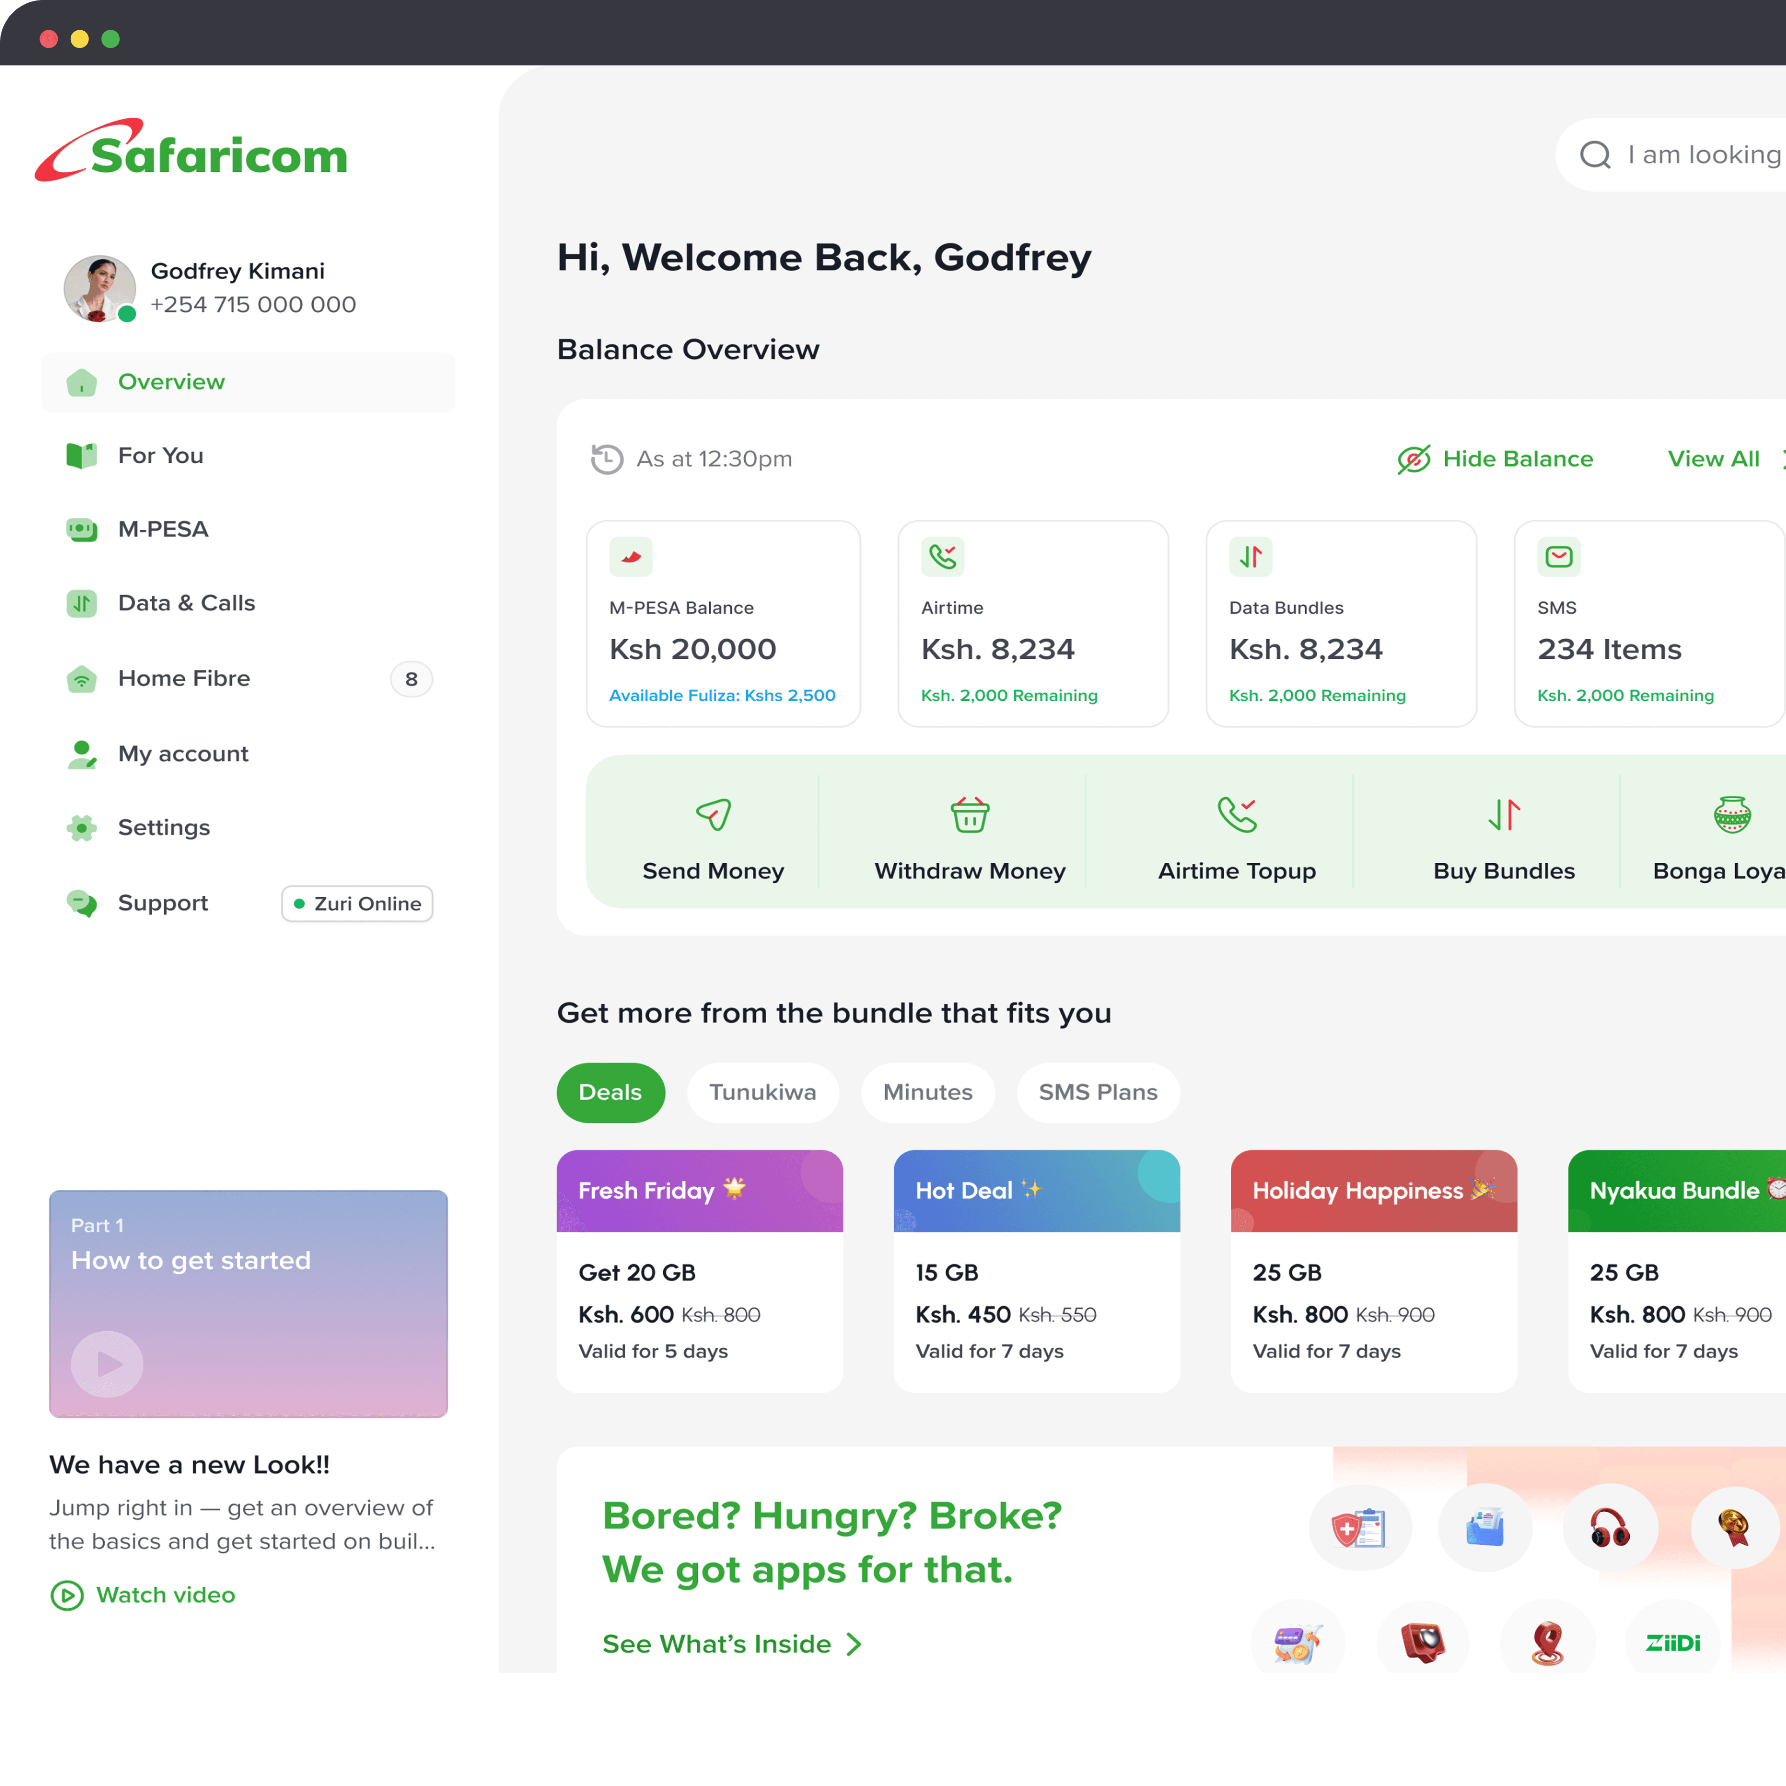Select the Deals tab
1786x1786 pixels.
[x=610, y=1092]
